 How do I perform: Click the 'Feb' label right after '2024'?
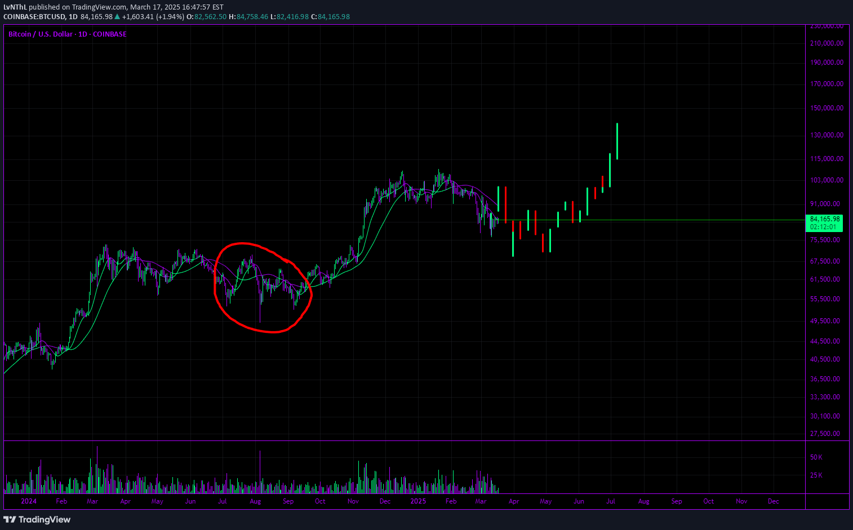(61, 501)
